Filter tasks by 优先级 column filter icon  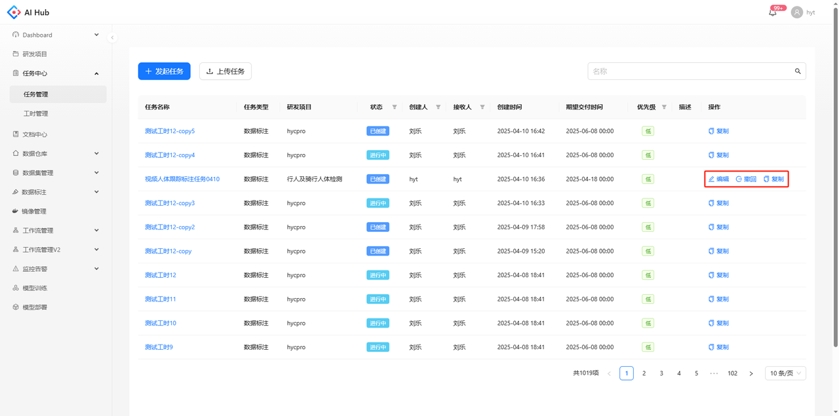(x=664, y=107)
